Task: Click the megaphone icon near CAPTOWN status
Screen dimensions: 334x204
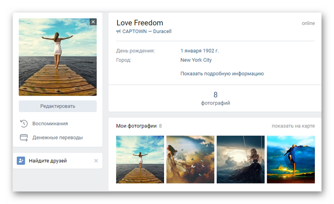Action: 118,32
